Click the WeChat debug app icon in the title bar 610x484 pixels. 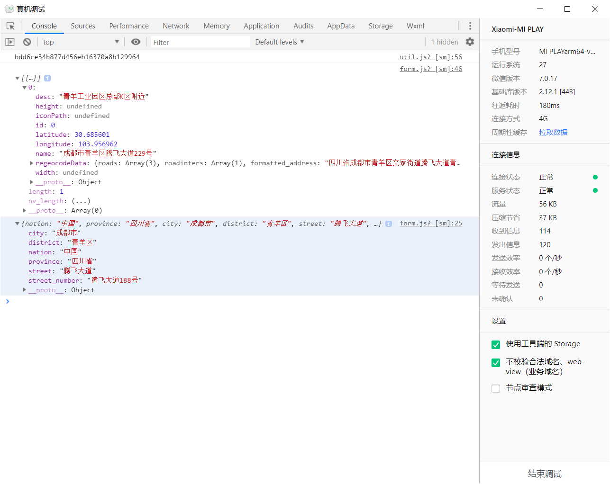(x=9, y=9)
